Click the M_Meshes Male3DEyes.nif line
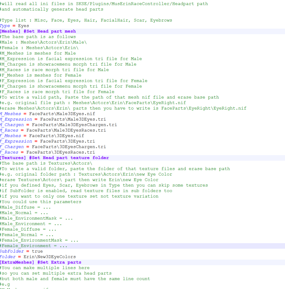Viewport: 285px width, 289px height. [x=47, y=114]
